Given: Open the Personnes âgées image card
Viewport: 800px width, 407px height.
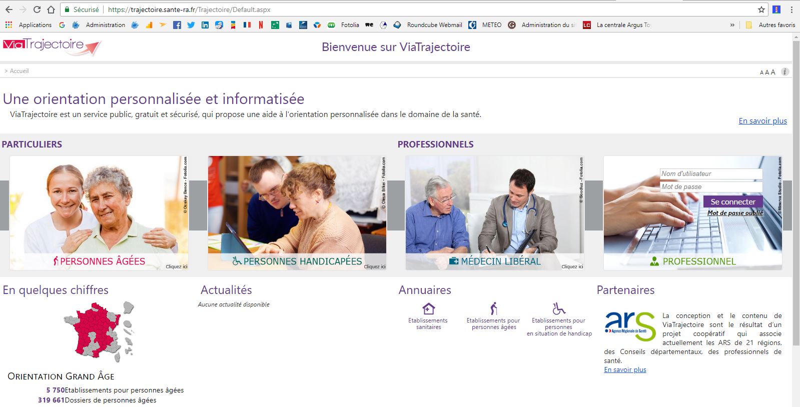Looking at the screenshot, I should [99, 213].
